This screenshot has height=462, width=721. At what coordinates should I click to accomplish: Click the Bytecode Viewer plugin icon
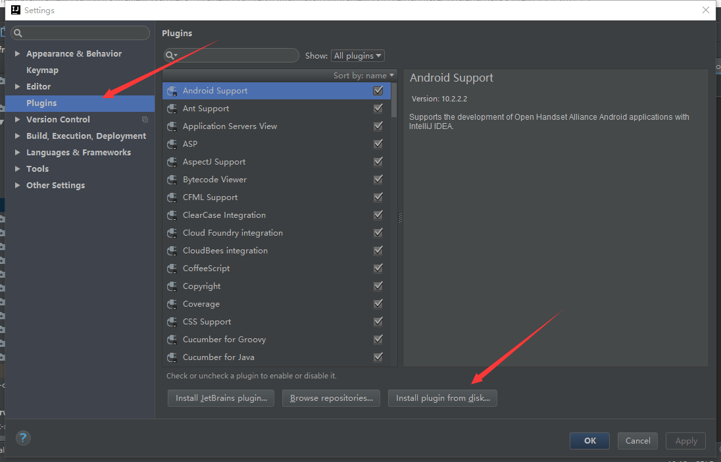(x=172, y=180)
